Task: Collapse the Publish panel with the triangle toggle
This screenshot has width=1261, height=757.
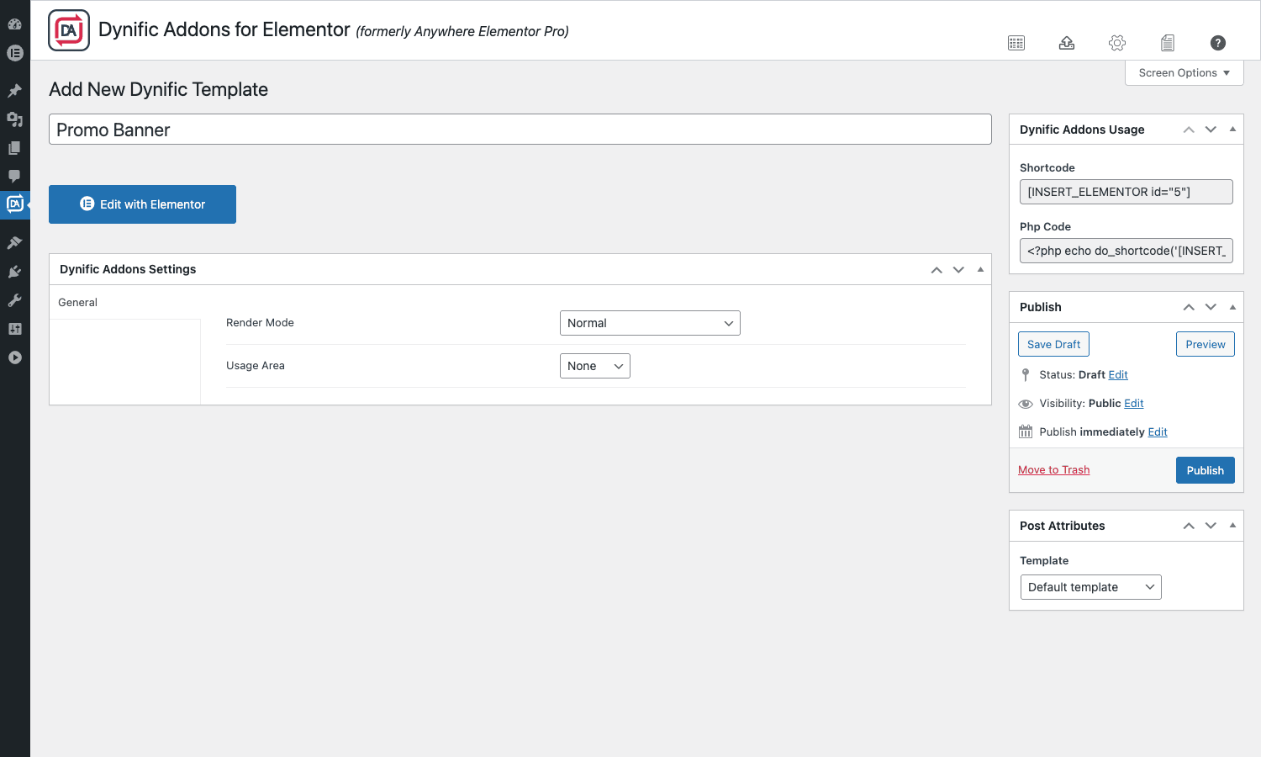Action: 1232,307
